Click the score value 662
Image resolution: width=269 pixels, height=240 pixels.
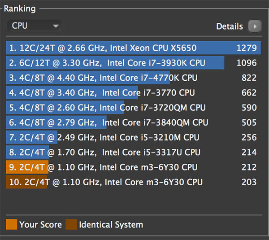point(249,93)
